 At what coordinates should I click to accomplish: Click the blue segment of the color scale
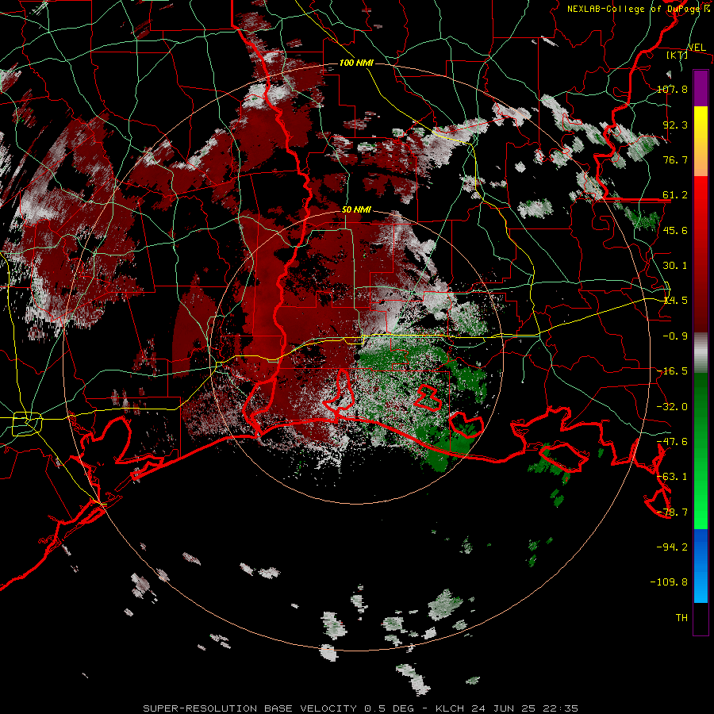pos(701,566)
